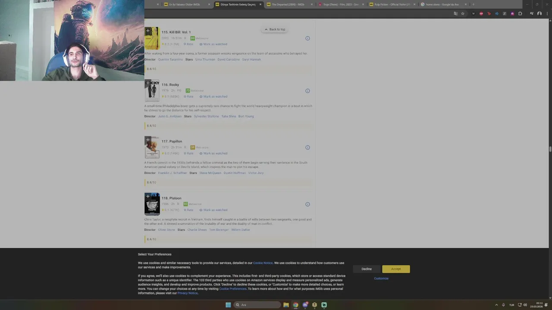Open info icon for Rocky
Viewport: 552px width, 310px height.
coord(307,91)
